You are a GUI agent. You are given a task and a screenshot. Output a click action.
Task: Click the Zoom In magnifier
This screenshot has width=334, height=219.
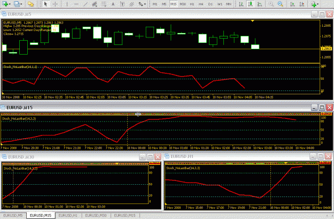click(x=271, y=4)
